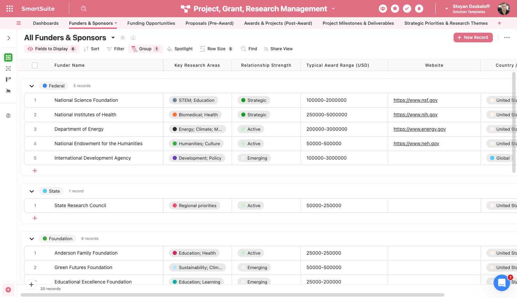Open the notifications bell icon
517x298 pixels.
click(419, 9)
